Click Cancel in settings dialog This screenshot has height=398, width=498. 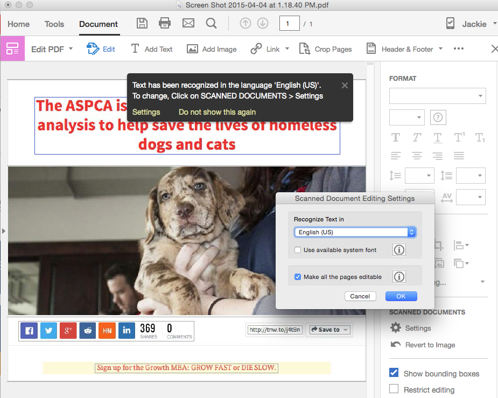pyautogui.click(x=360, y=296)
